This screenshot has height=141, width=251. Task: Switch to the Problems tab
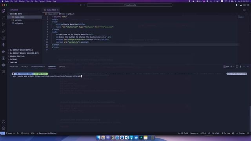(14, 67)
